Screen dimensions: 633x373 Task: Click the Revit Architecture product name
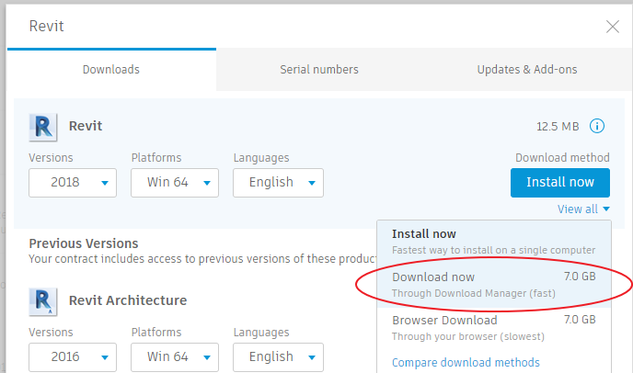(x=128, y=300)
